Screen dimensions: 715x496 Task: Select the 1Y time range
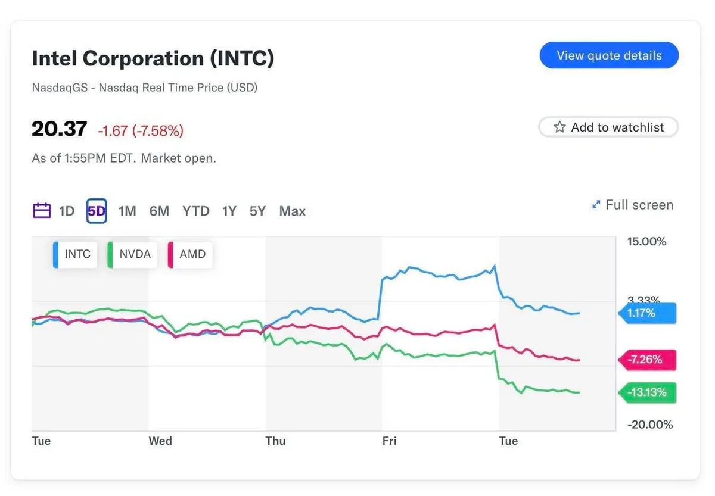[x=229, y=211]
